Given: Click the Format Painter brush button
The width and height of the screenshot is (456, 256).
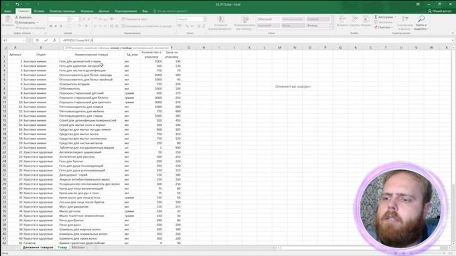Looking at the screenshot, I should click(30, 28).
